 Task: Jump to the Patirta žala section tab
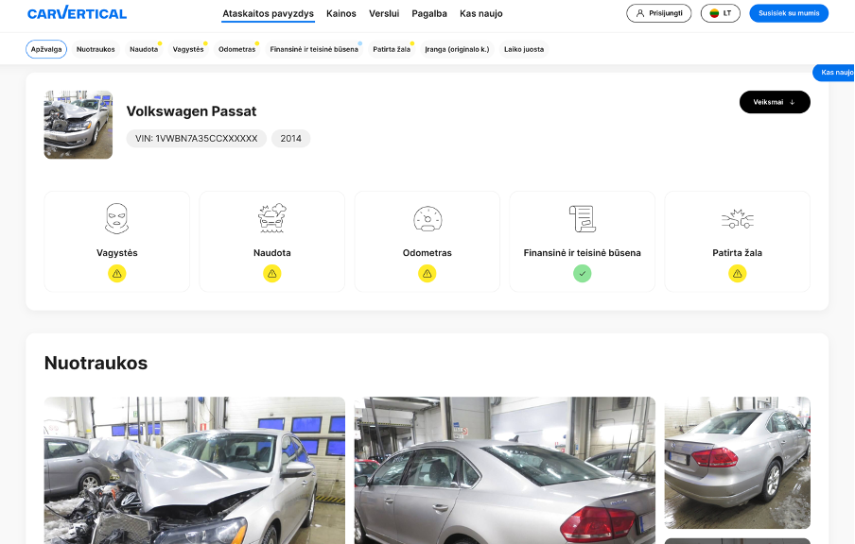tap(392, 49)
